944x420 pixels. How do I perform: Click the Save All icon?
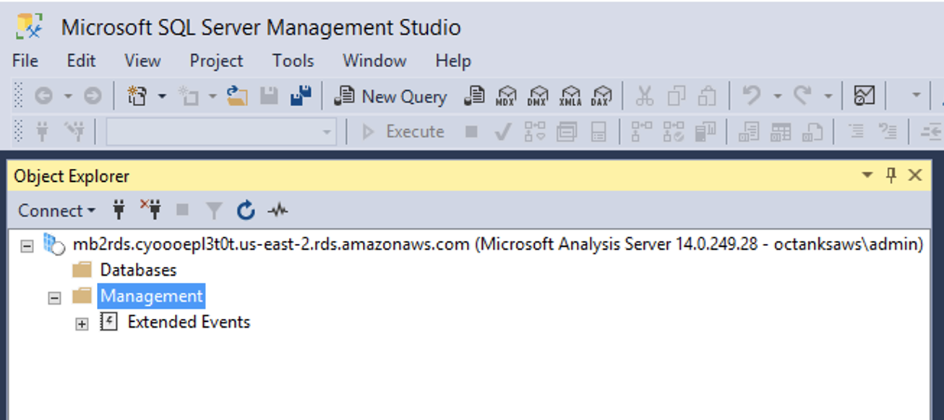300,95
